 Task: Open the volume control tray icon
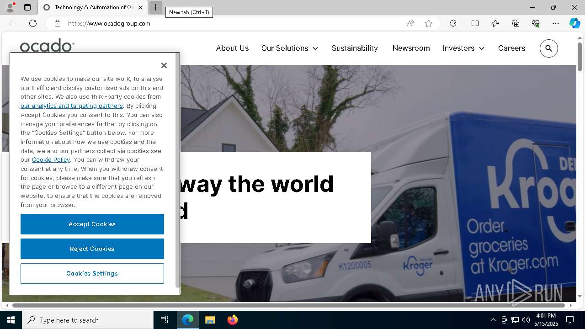tap(526, 320)
